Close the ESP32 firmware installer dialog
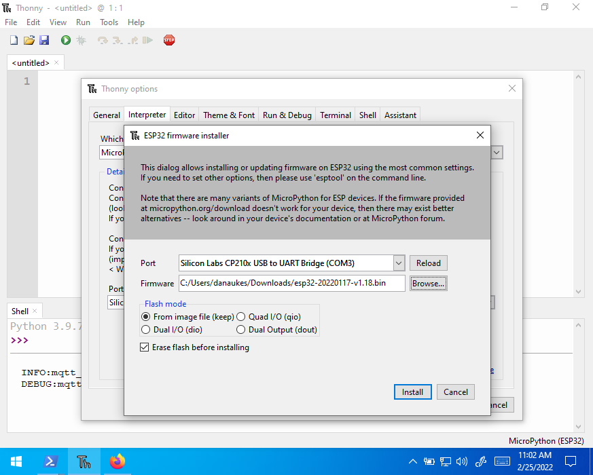Image resolution: width=593 pixels, height=475 pixels. (480, 135)
